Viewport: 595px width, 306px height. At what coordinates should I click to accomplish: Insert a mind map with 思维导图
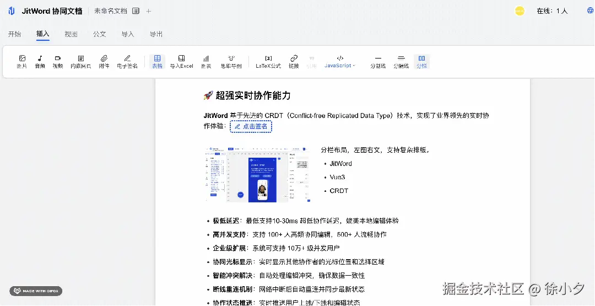pos(231,62)
